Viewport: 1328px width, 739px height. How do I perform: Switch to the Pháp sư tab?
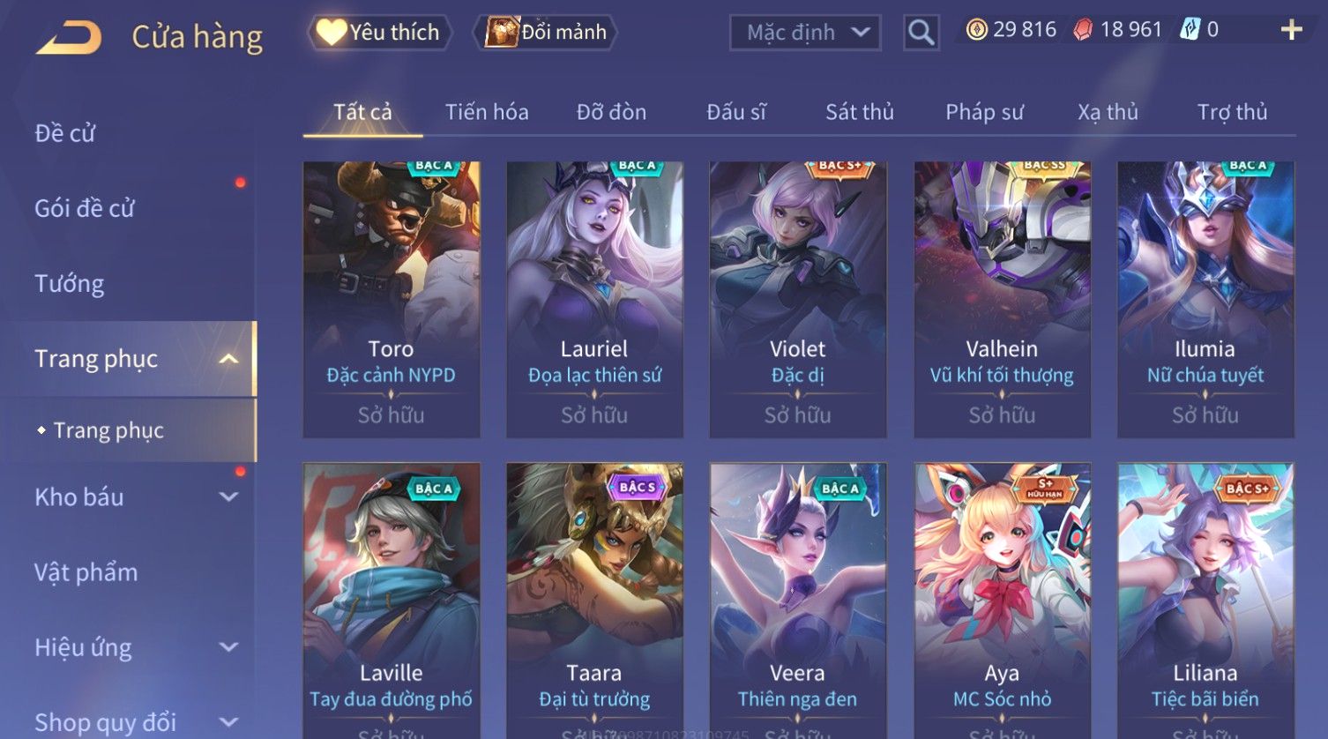pyautogui.click(x=984, y=112)
